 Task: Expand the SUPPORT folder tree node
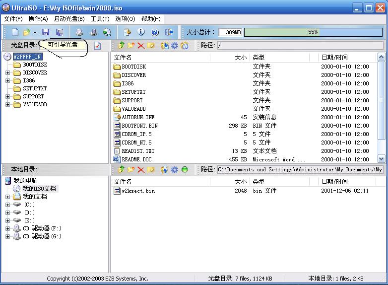click(x=7, y=96)
